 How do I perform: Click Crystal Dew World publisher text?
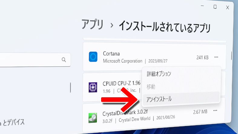tap(134, 119)
